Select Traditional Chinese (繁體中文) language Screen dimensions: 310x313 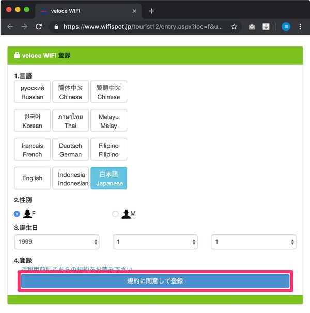(109, 91)
